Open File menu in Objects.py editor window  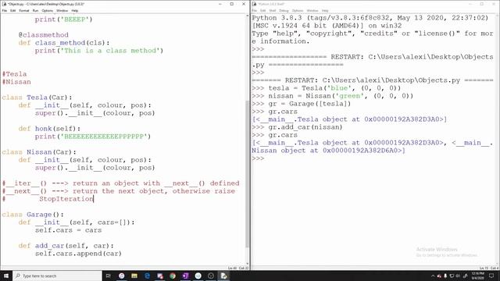(5, 10)
